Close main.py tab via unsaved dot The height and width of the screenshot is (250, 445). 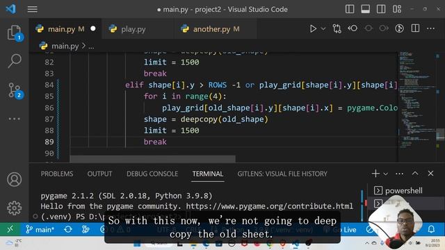92,28
